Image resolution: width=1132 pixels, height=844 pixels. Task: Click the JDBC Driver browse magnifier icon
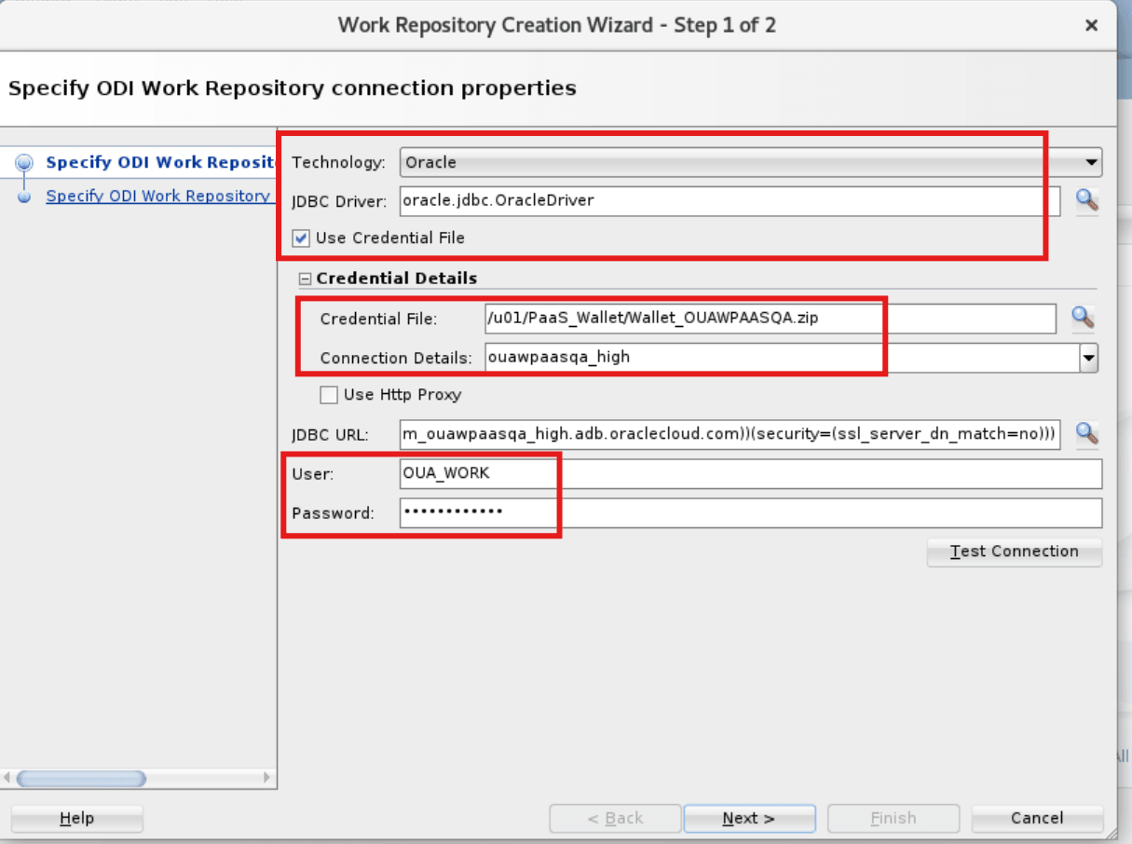(1087, 200)
